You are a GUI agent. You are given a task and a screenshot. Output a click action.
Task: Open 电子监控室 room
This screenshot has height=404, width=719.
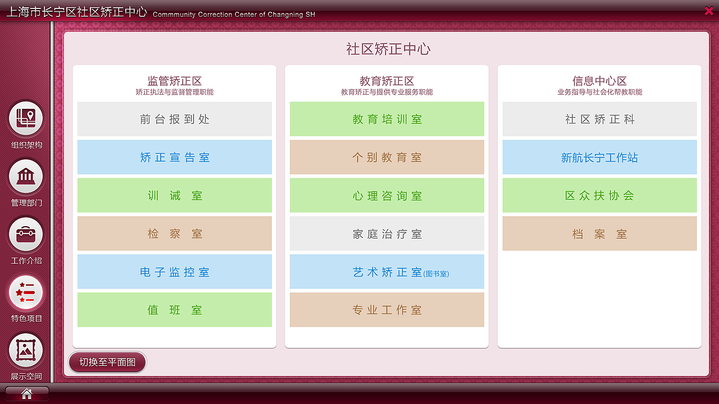[175, 272]
